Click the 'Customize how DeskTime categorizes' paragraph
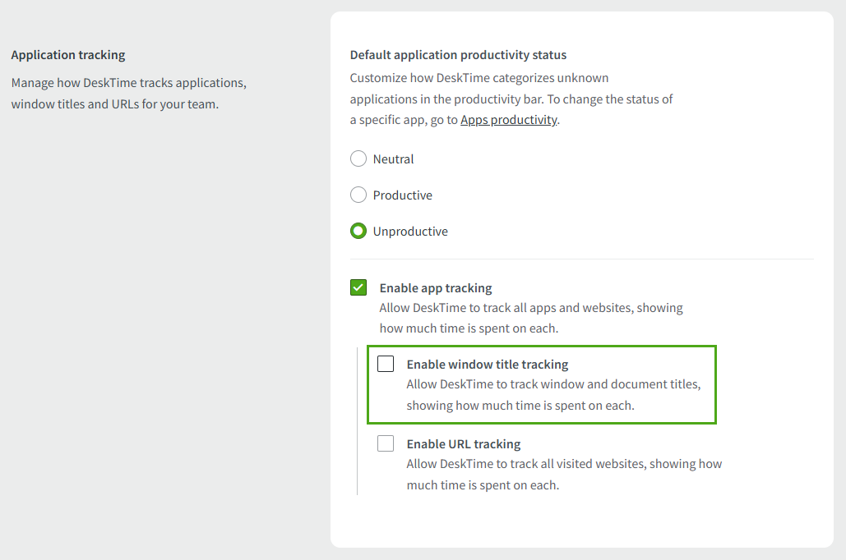 click(x=511, y=99)
